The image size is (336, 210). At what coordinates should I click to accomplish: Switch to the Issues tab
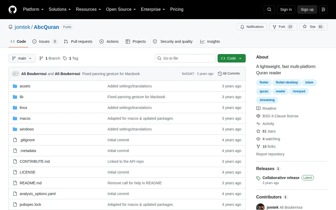[45, 41]
